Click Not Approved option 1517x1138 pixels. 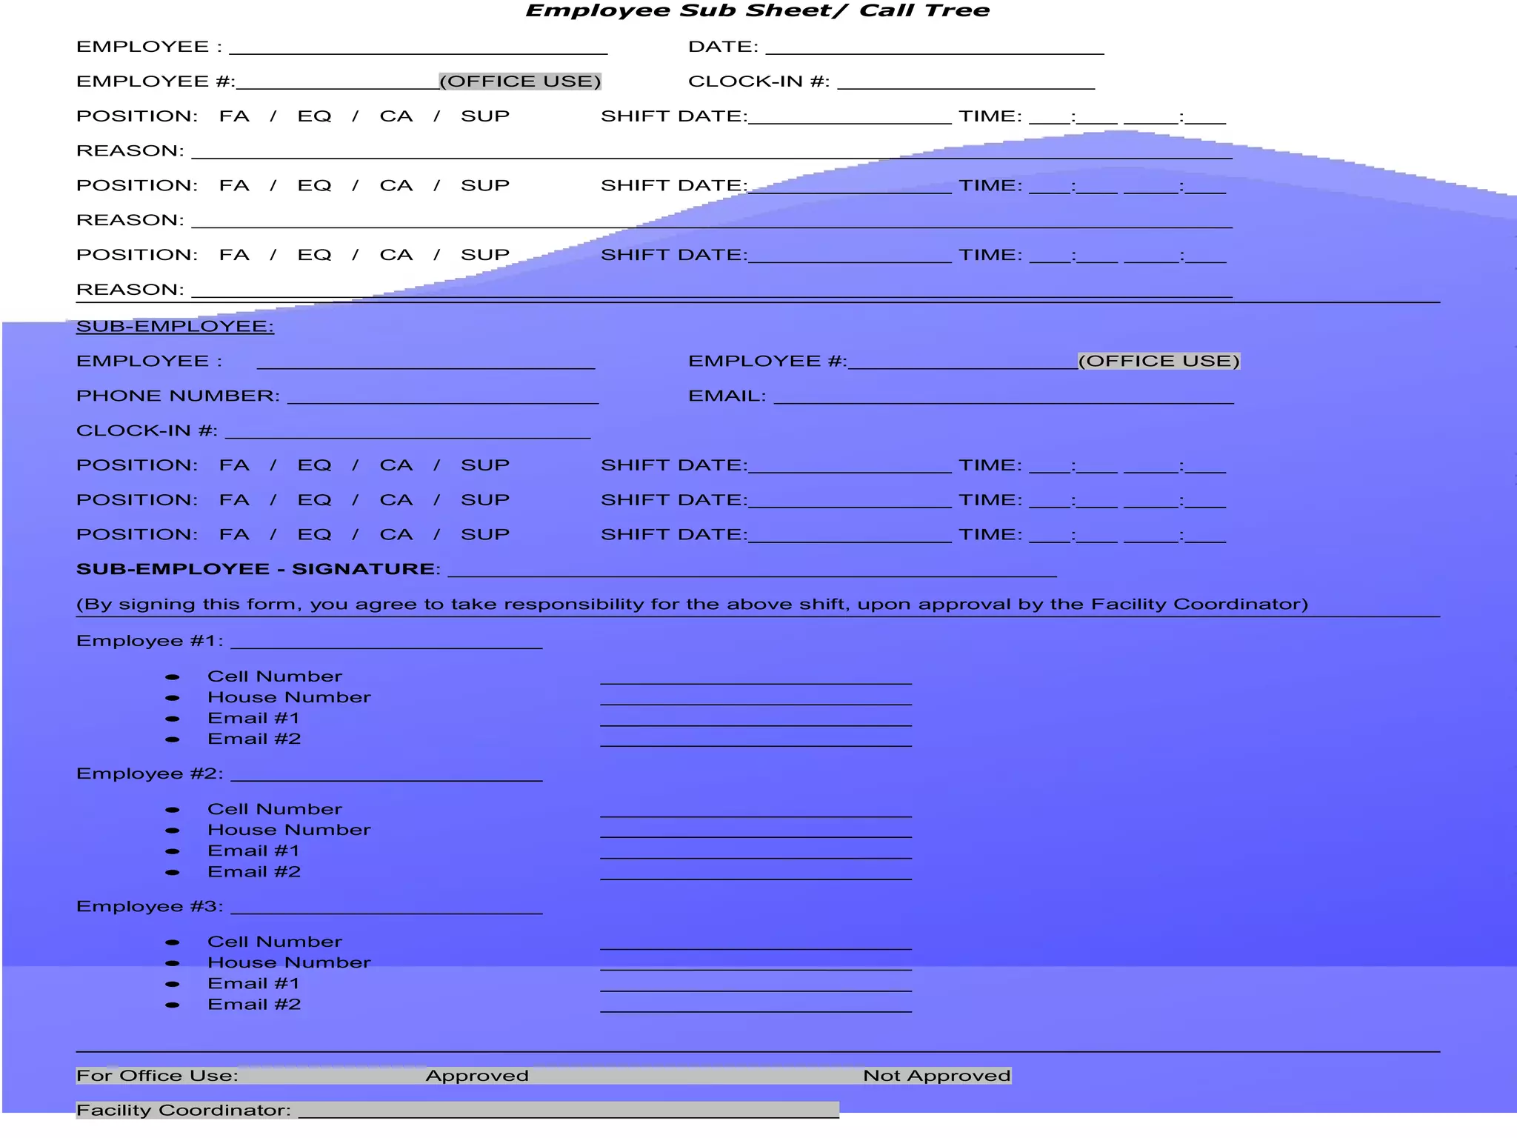point(936,1076)
